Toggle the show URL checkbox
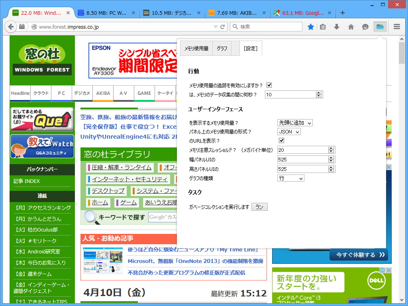Image resolution: width=408 pixels, height=306 pixels. click(x=281, y=140)
